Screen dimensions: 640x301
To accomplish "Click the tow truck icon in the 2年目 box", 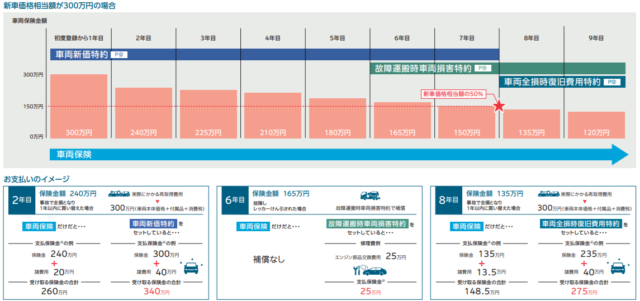I will (x=120, y=194).
